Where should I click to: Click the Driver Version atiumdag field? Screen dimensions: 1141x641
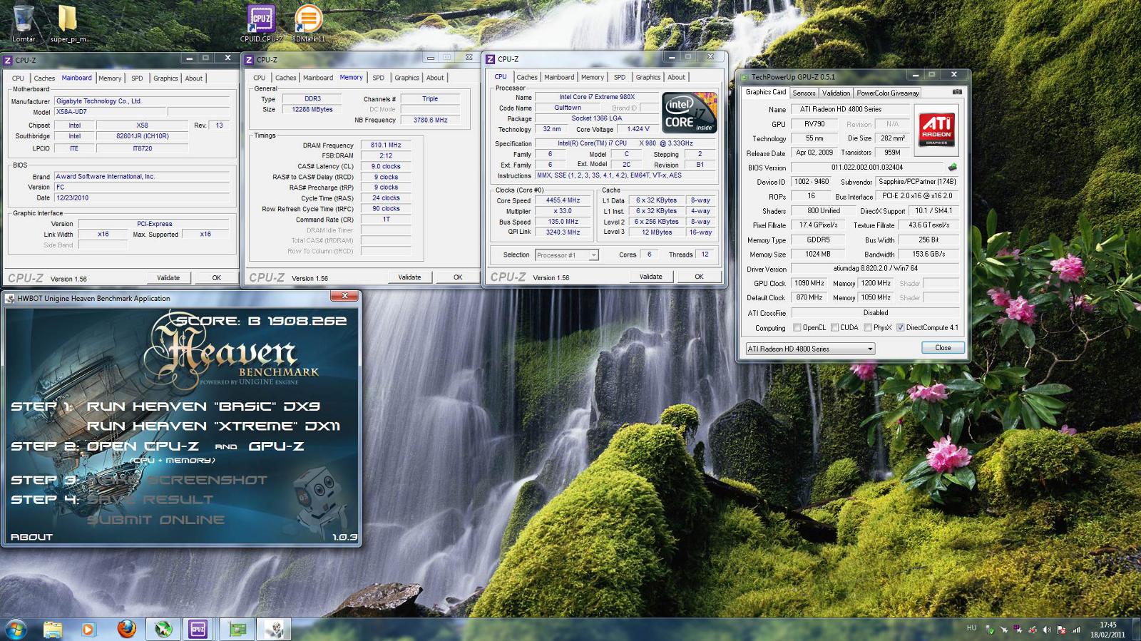click(x=876, y=269)
